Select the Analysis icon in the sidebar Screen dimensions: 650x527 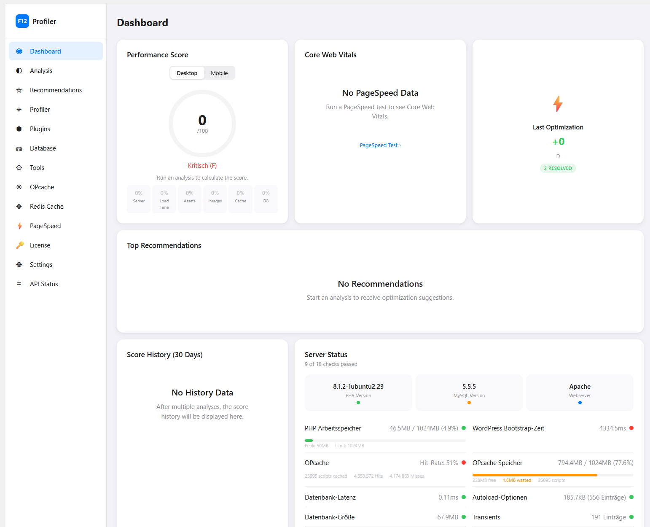coord(19,70)
